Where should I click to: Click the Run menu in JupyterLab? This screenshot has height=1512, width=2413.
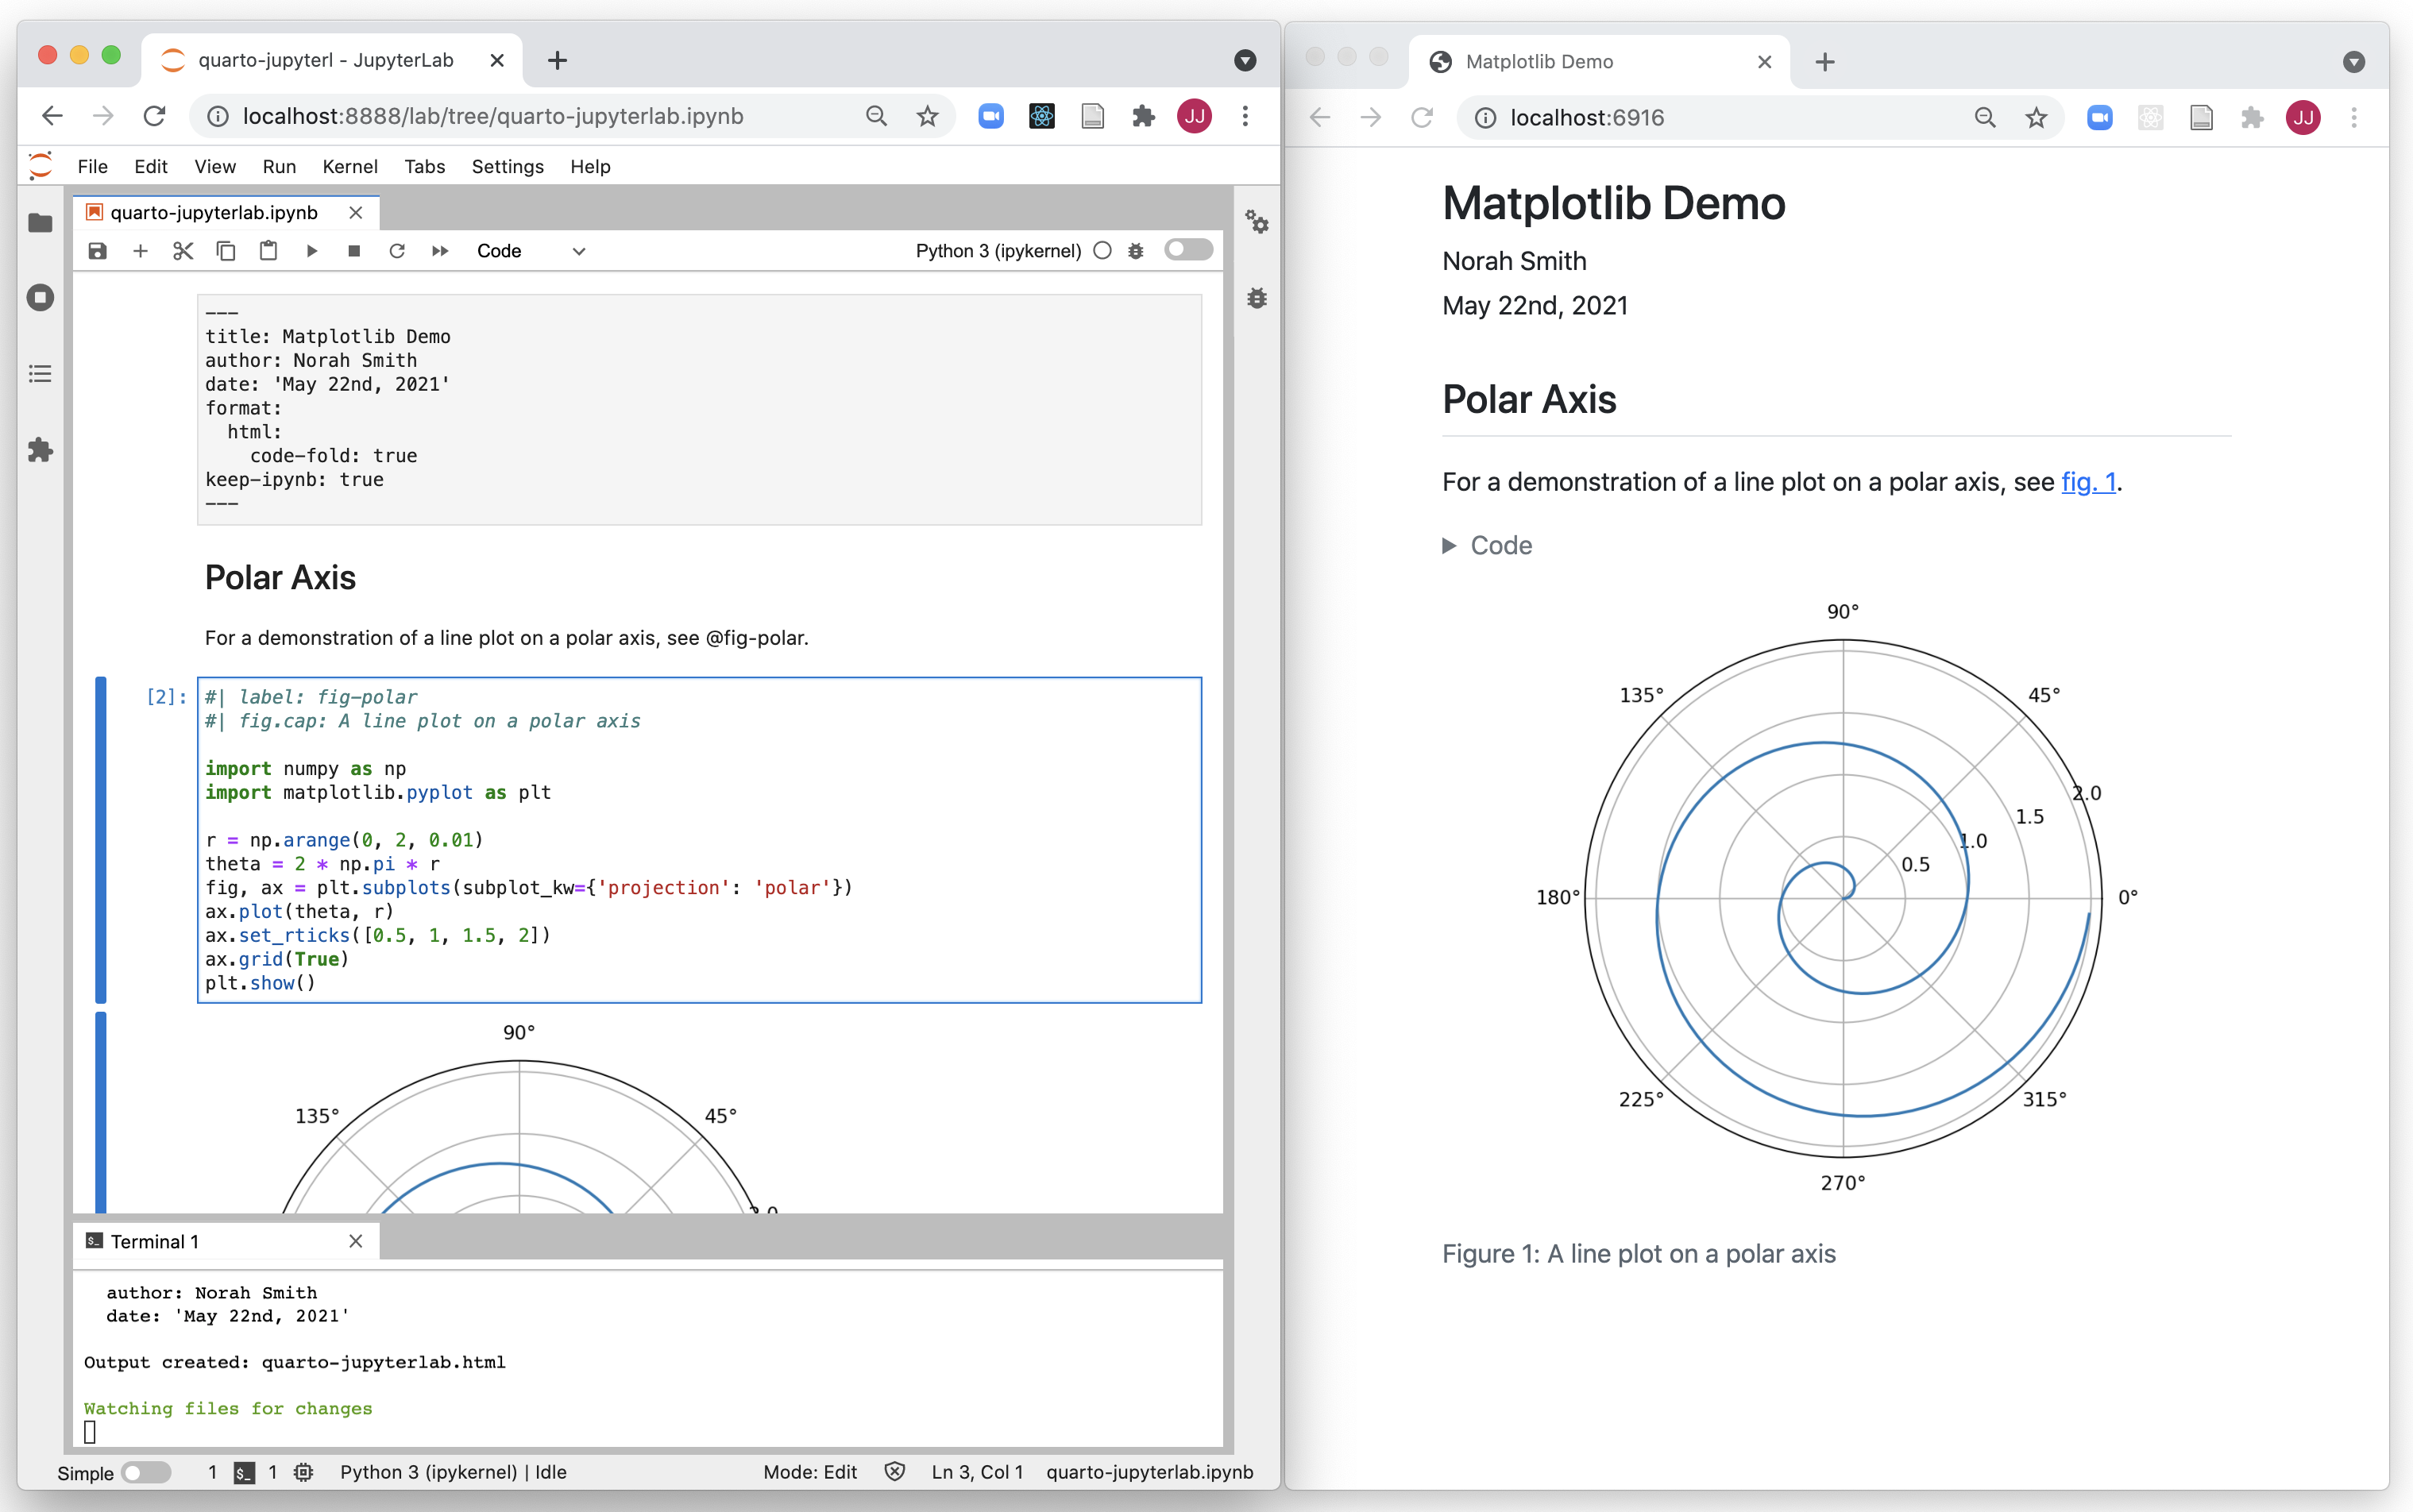pos(277,165)
